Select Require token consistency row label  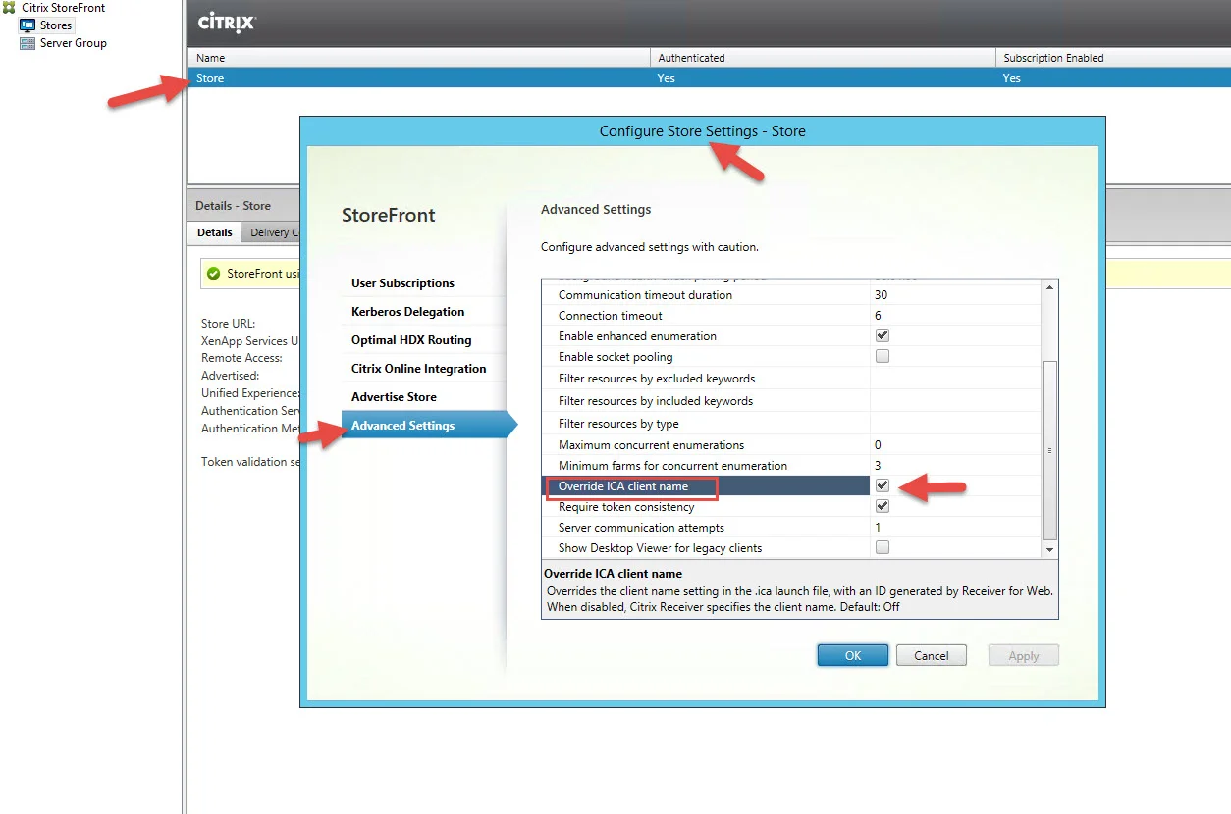626,507
